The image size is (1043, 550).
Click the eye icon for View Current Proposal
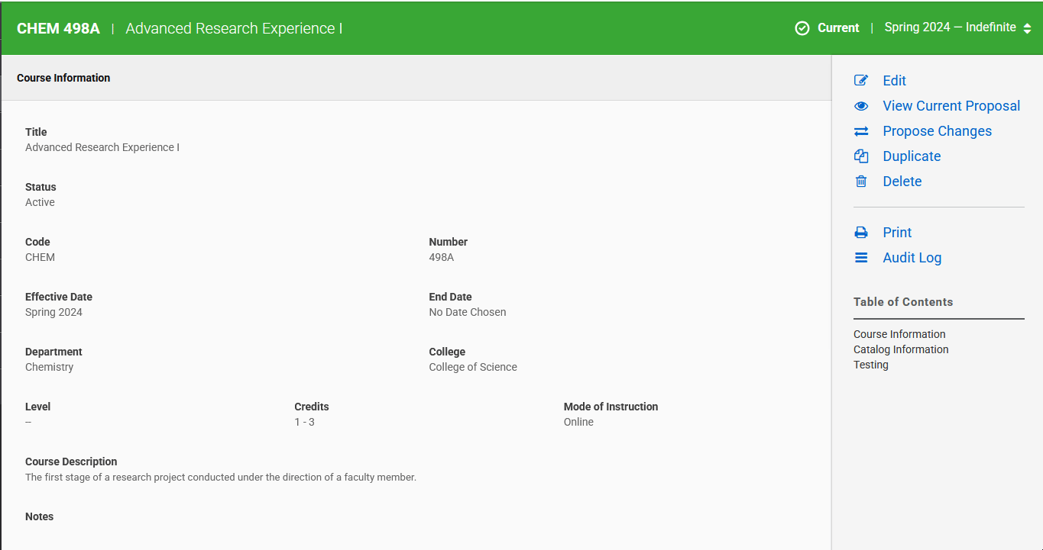[x=861, y=106]
